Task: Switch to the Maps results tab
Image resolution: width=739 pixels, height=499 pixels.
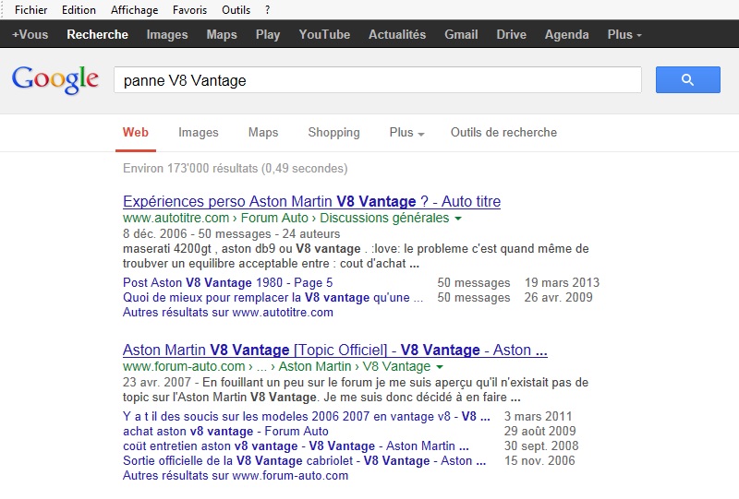Action: 263,133
